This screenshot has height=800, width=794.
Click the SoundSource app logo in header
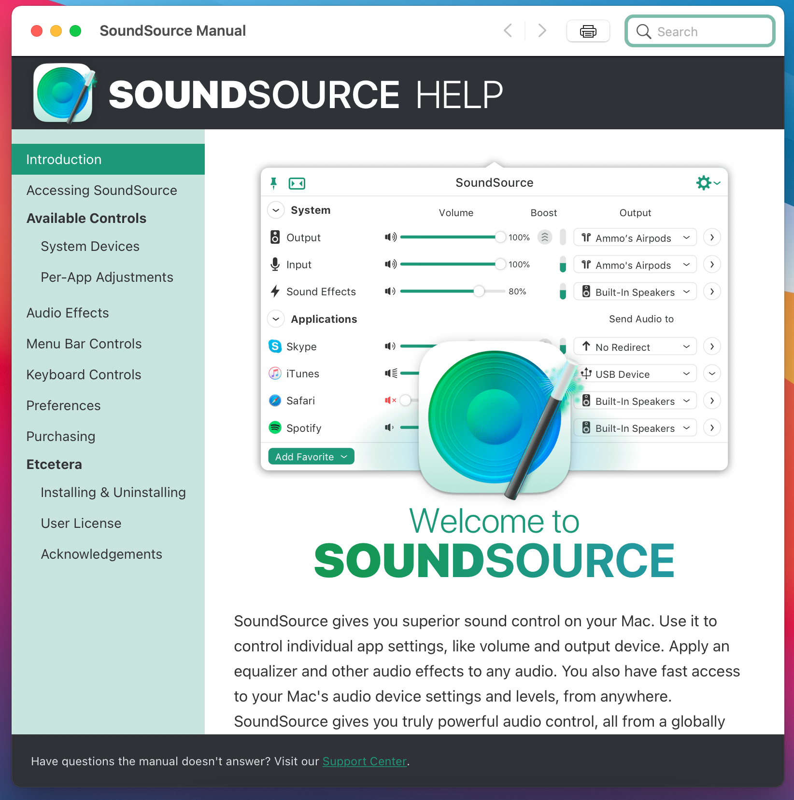tap(64, 93)
